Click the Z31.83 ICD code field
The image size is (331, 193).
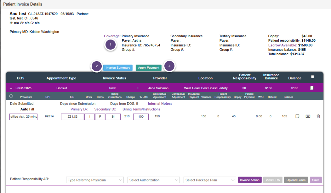coord(72,117)
